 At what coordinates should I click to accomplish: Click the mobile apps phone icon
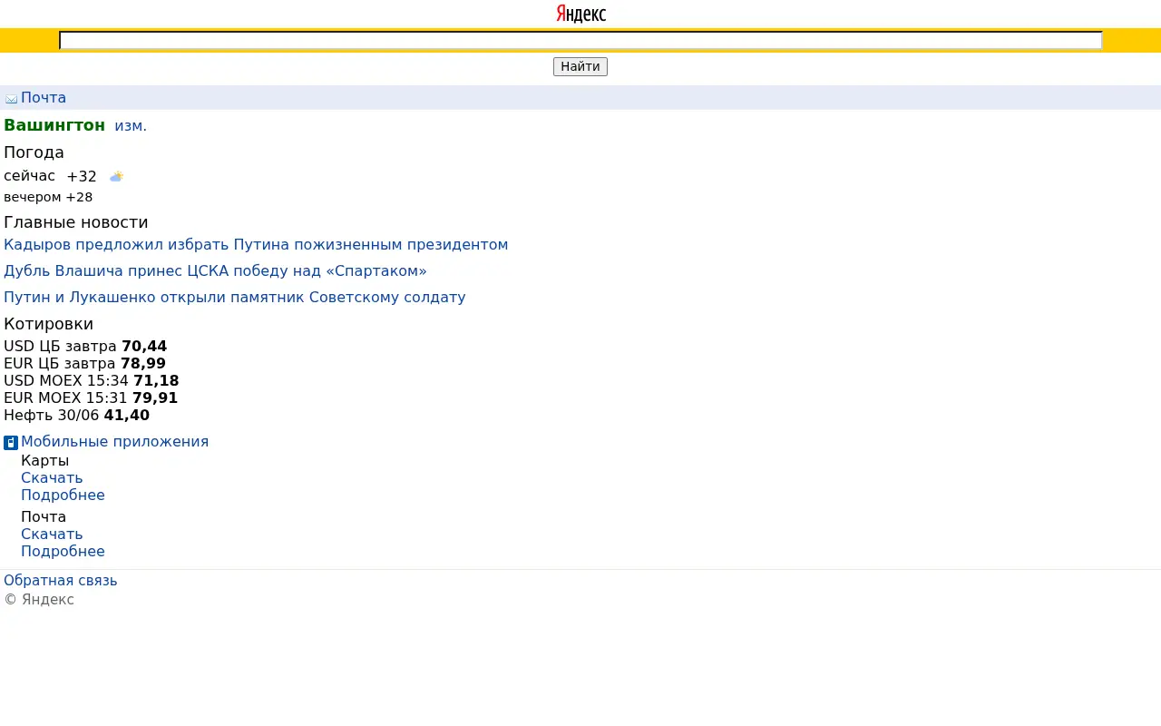[11, 442]
